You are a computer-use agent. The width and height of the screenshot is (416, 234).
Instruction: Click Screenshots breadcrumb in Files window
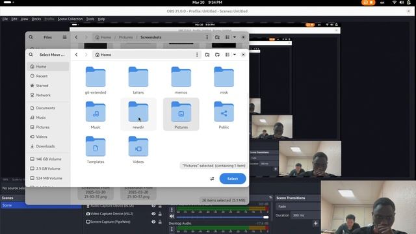[x=151, y=38]
